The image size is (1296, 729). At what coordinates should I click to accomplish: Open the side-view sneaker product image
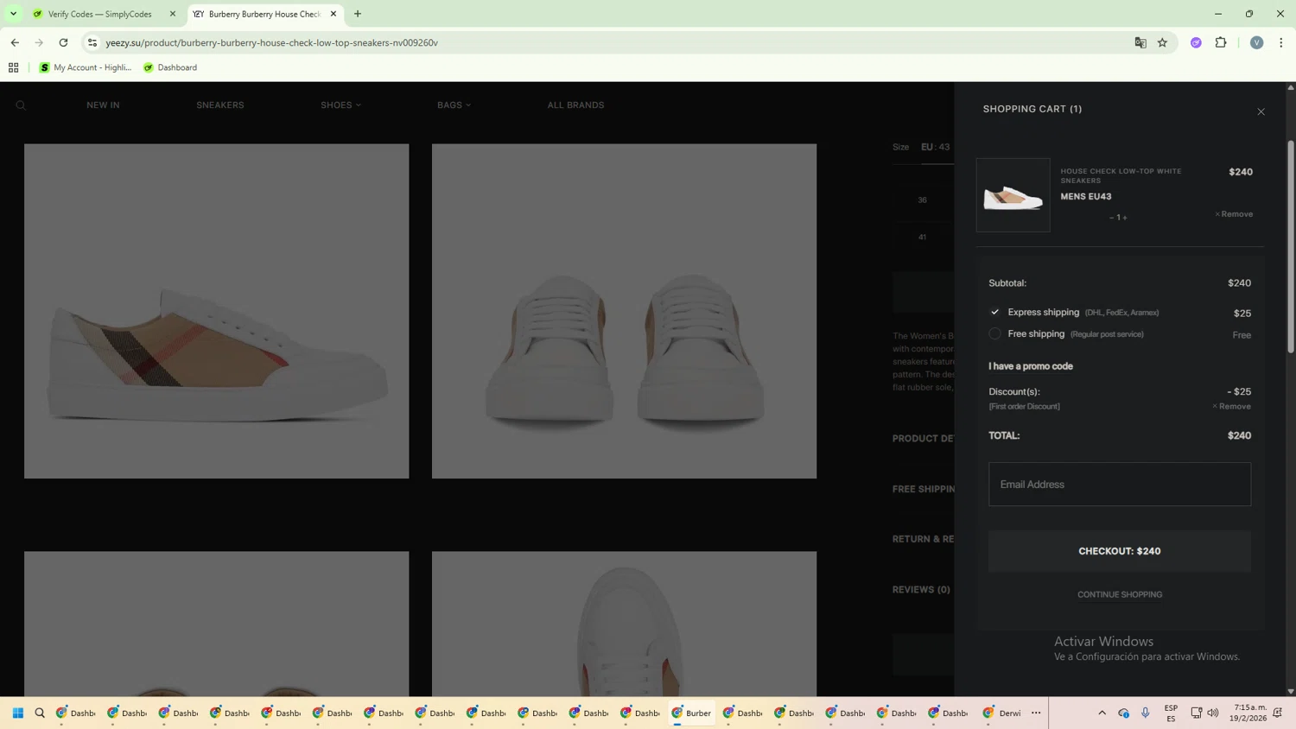click(x=216, y=311)
